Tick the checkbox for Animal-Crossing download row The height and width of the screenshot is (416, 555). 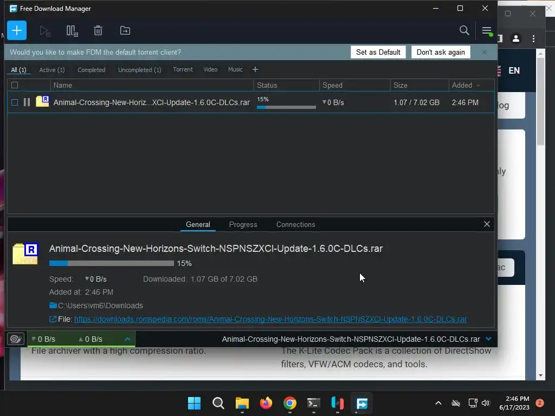coord(15,102)
